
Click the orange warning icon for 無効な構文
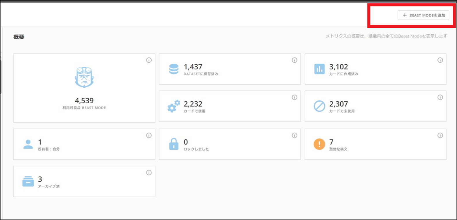pos(319,144)
